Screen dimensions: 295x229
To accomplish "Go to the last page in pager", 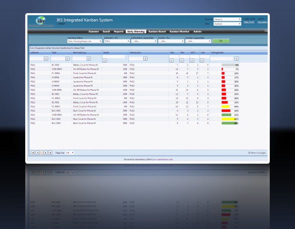I will pyautogui.click(x=50, y=152).
